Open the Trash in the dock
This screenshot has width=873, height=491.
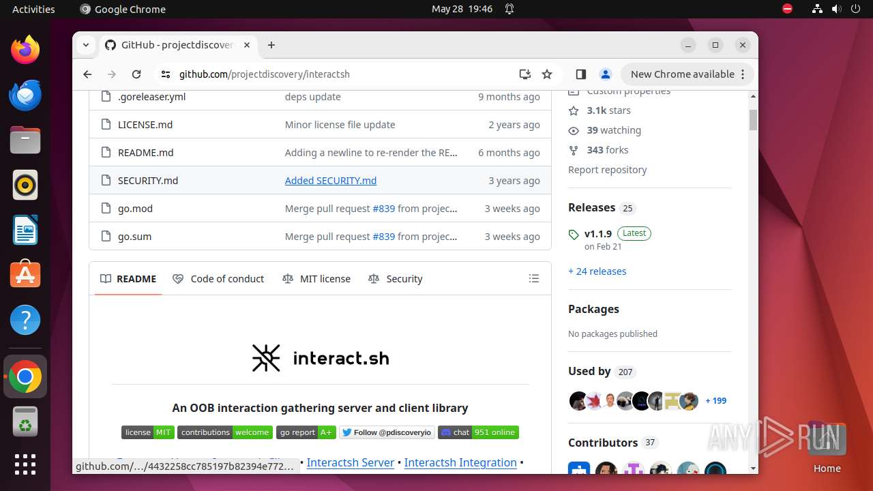point(25,421)
